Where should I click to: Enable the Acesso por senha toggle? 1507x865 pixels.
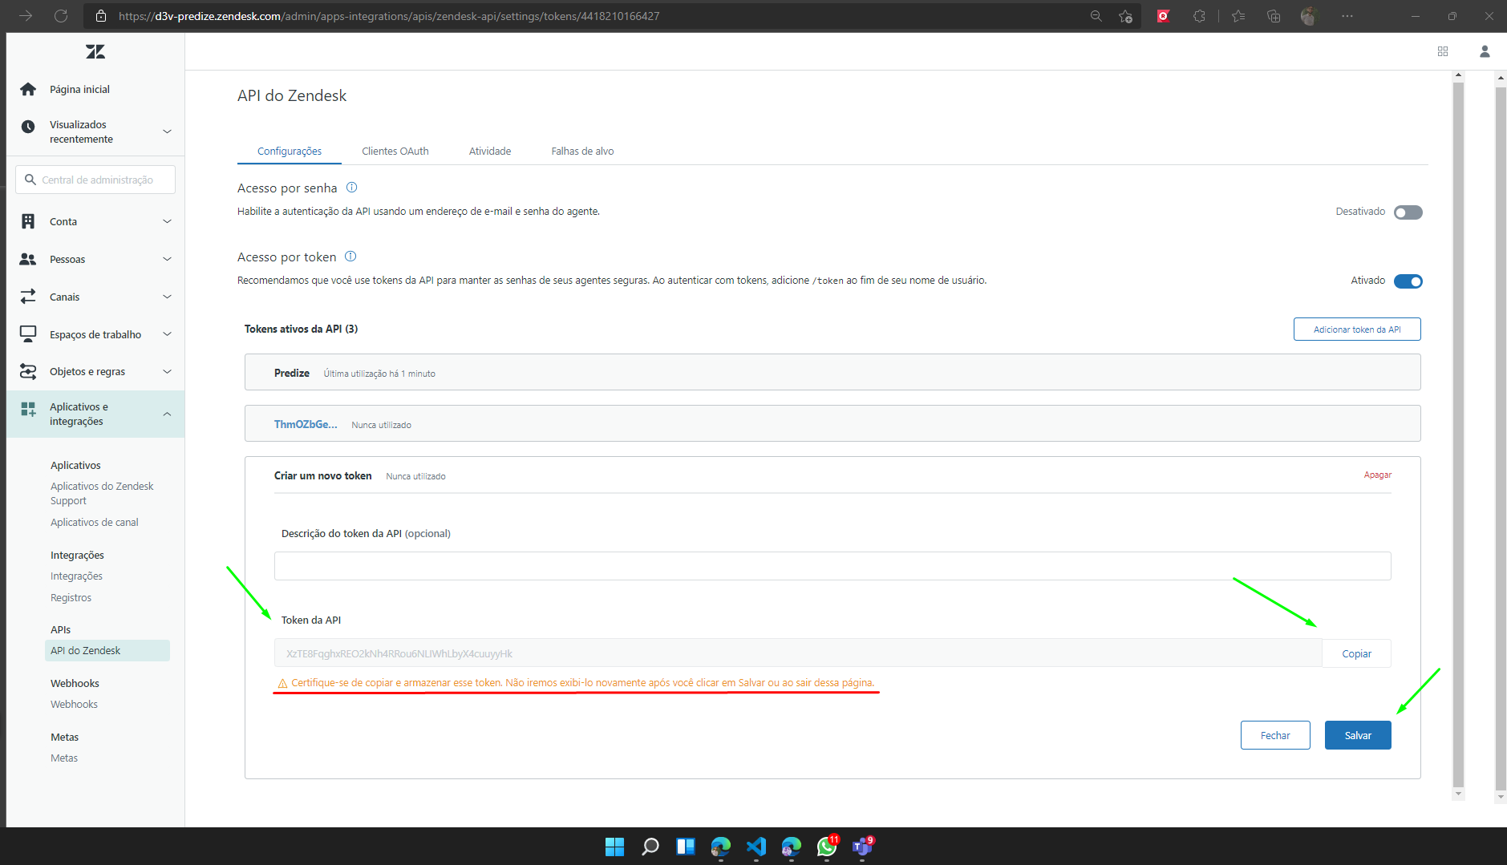(1408, 212)
